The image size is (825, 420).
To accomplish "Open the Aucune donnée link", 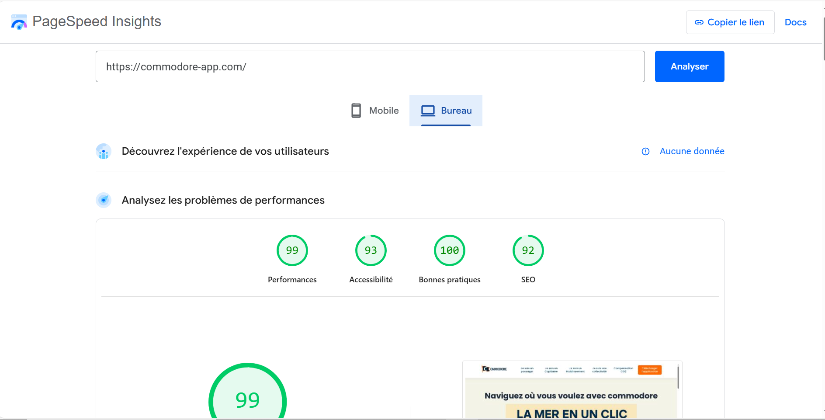I will (x=692, y=151).
